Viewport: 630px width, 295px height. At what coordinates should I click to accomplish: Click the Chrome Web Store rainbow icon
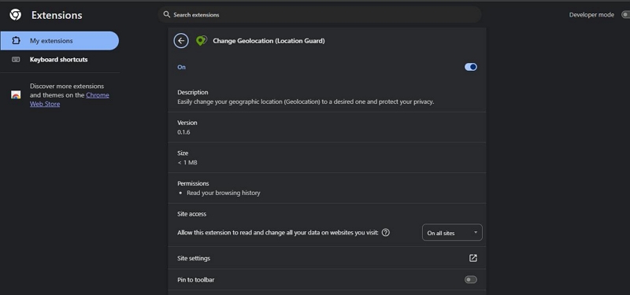[x=16, y=95]
